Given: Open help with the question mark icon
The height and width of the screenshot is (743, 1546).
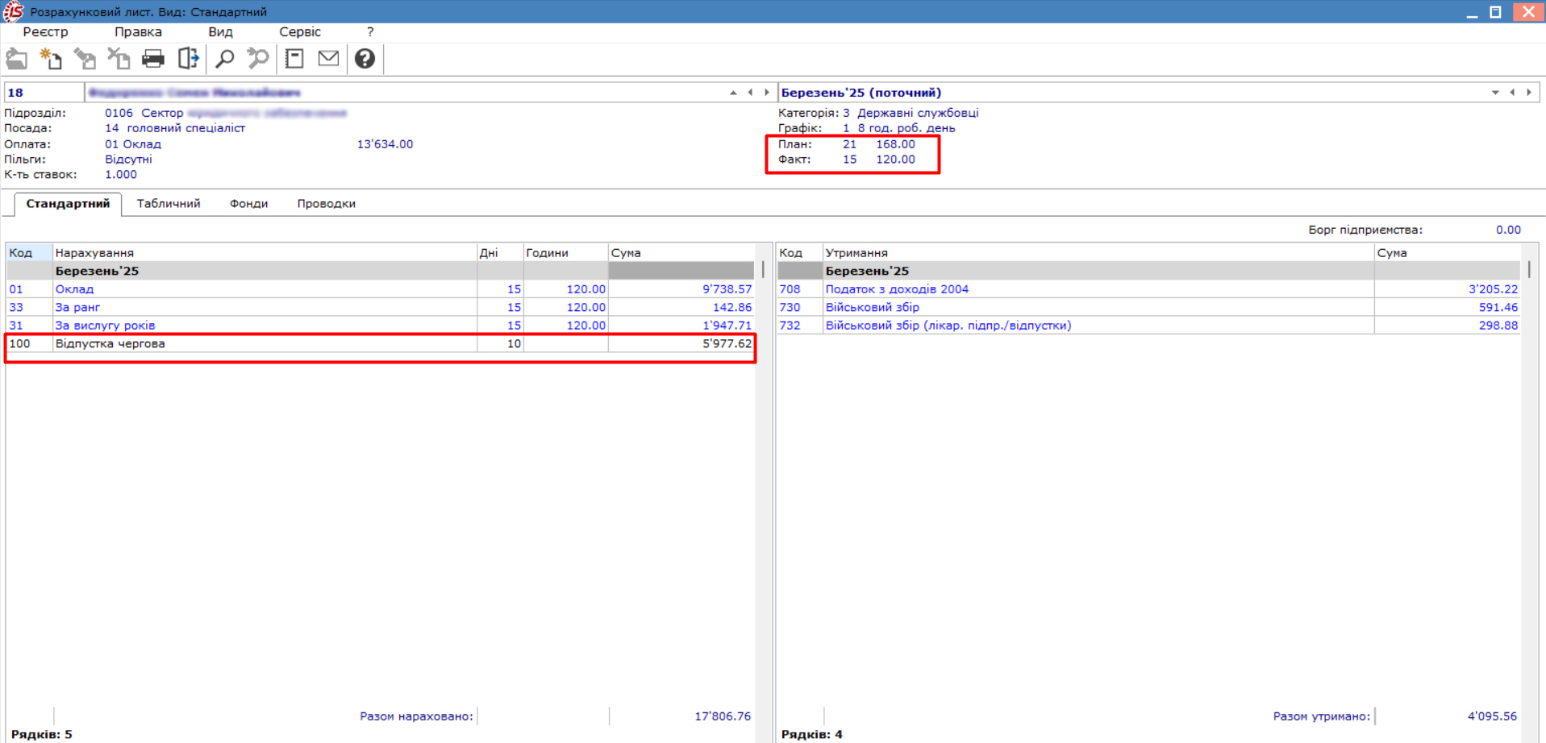Looking at the screenshot, I should coord(365,59).
